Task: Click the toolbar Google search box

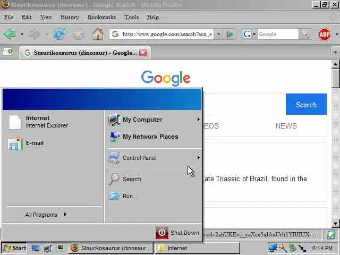Action: [278, 34]
